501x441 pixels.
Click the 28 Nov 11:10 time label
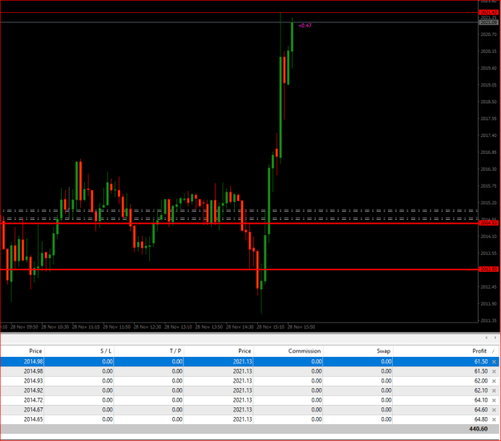click(x=86, y=327)
